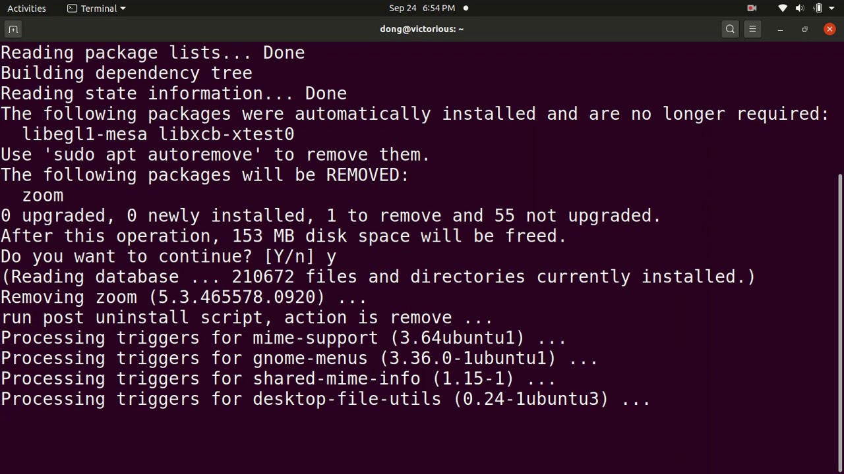
Task: Open a new terminal tab
Action: [13, 29]
